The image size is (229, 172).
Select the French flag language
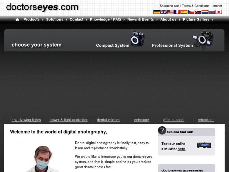[177, 12]
